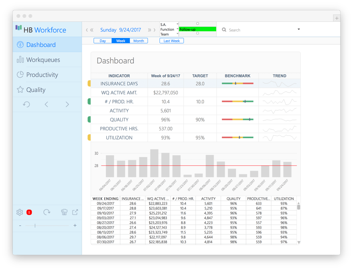Screen dimensions: 353x270
Task: Switch to the Day view
Action: [103, 41]
